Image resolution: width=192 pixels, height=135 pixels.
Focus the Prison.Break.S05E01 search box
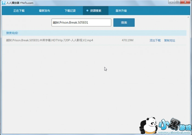click(81, 22)
